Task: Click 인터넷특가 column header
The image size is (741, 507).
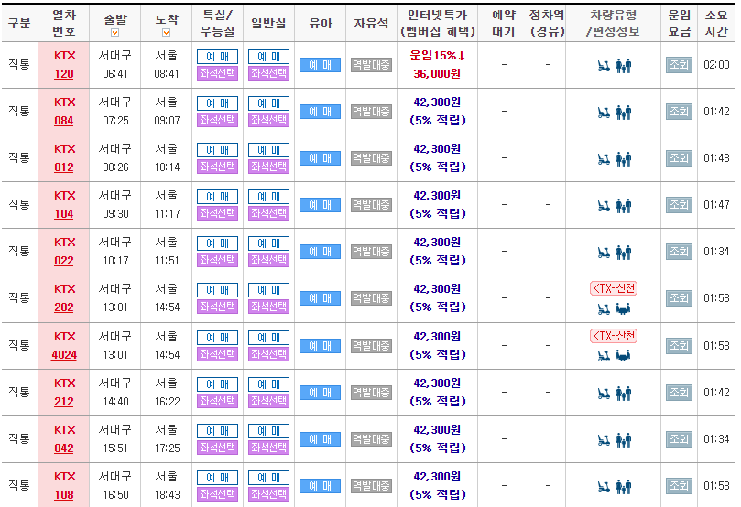Action: tap(437, 23)
